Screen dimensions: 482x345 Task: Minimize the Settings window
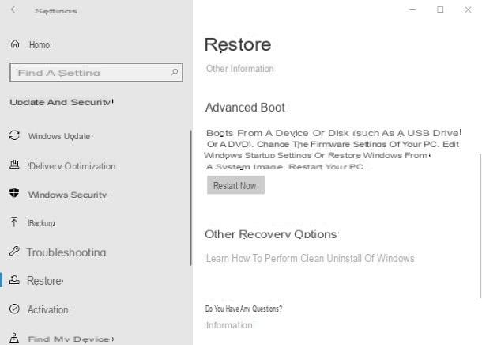(x=412, y=9)
